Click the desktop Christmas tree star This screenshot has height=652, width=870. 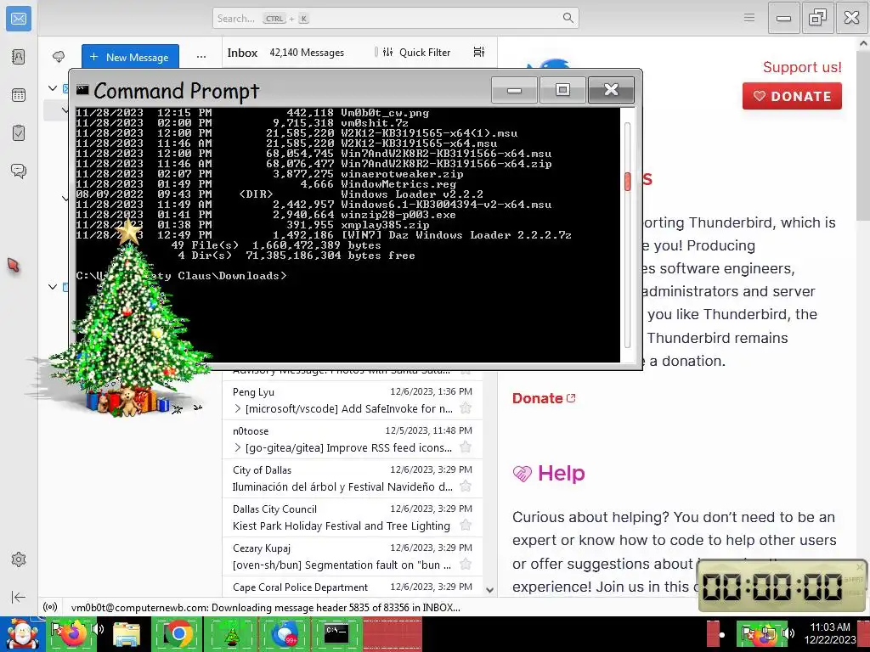click(x=128, y=232)
